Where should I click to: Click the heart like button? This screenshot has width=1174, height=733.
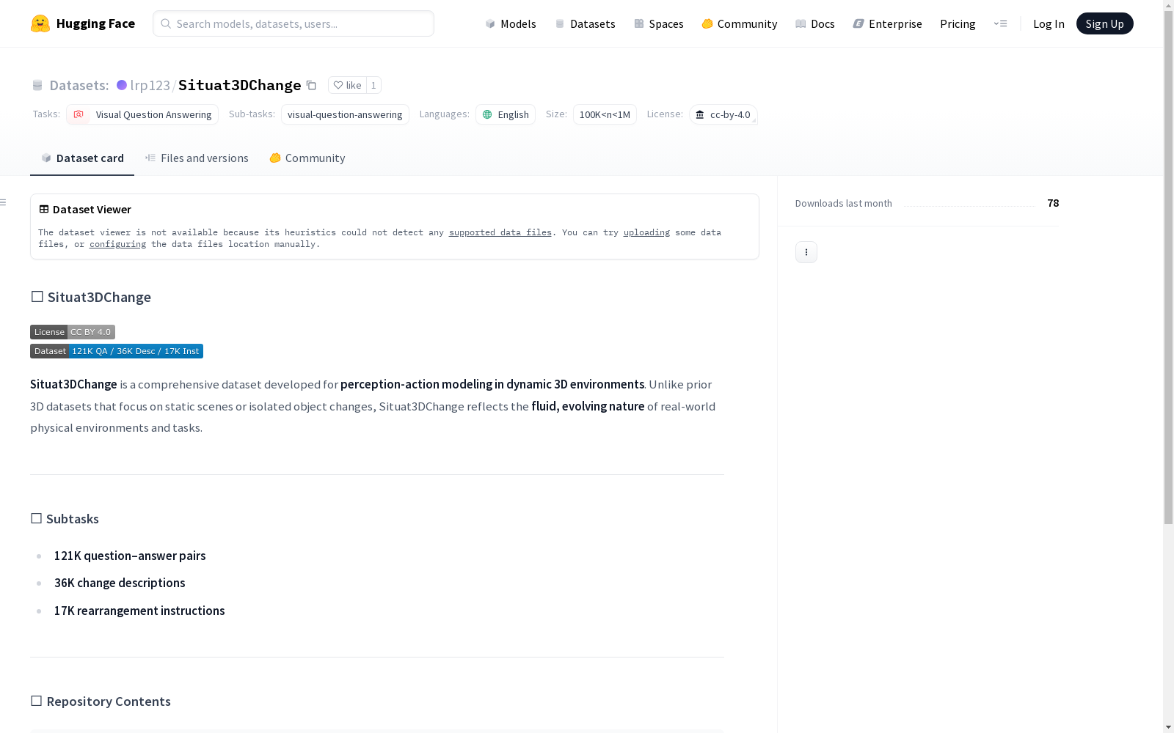pos(347,85)
